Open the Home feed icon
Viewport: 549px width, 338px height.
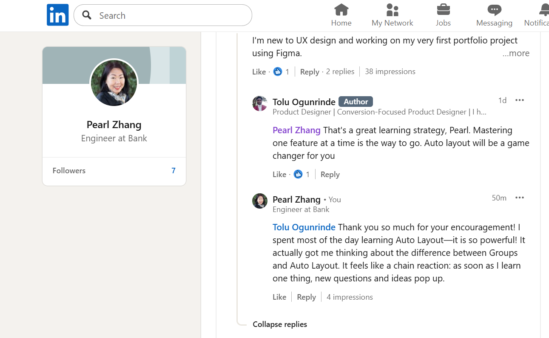[x=341, y=9]
